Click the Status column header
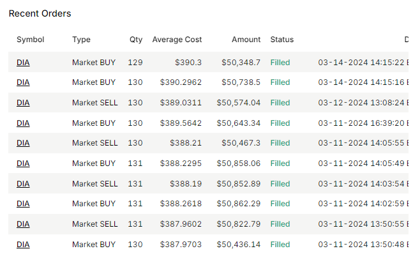 pos(281,40)
